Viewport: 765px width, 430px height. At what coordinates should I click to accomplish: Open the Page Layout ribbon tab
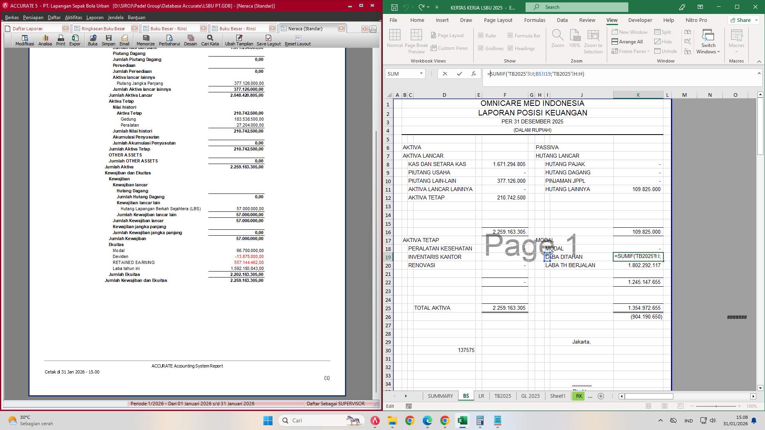point(498,20)
